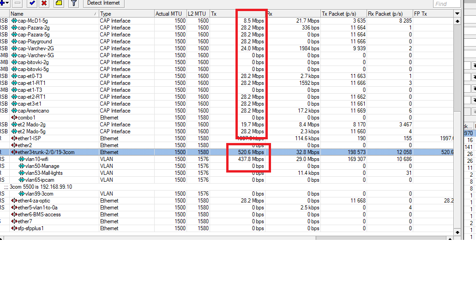Select the cap-Varchev-5G row name
Image resolution: width=476 pixels, height=304 pixels.
coord(36,55)
